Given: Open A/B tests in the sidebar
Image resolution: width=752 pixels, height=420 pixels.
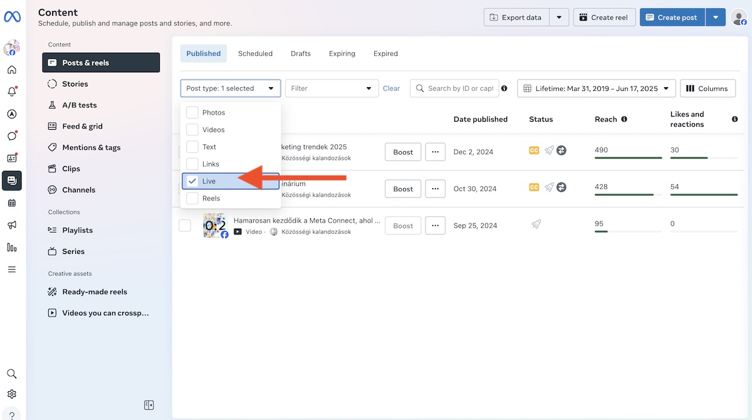Looking at the screenshot, I should (x=101, y=105).
